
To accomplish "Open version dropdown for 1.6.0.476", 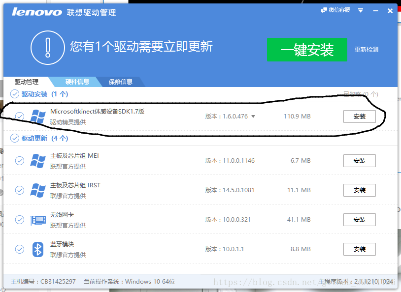I will coord(253,117).
